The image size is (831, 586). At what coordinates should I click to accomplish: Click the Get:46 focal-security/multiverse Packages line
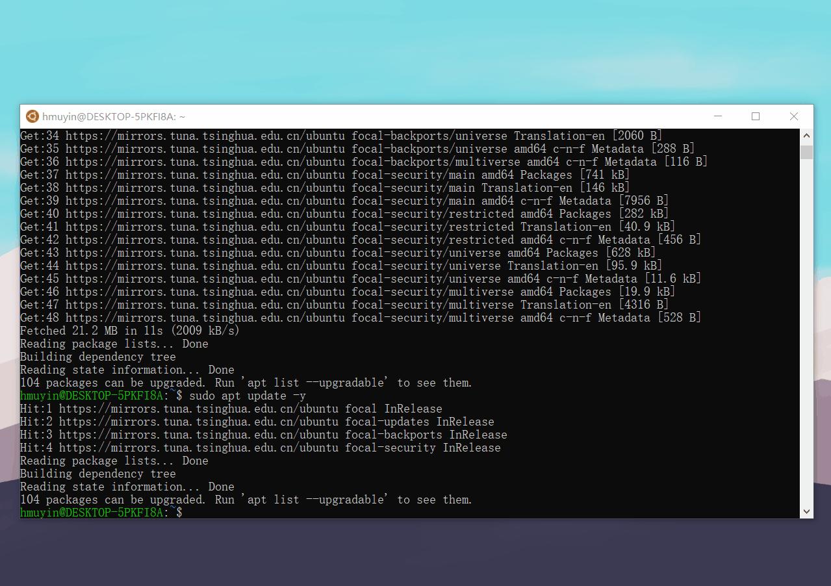(348, 292)
